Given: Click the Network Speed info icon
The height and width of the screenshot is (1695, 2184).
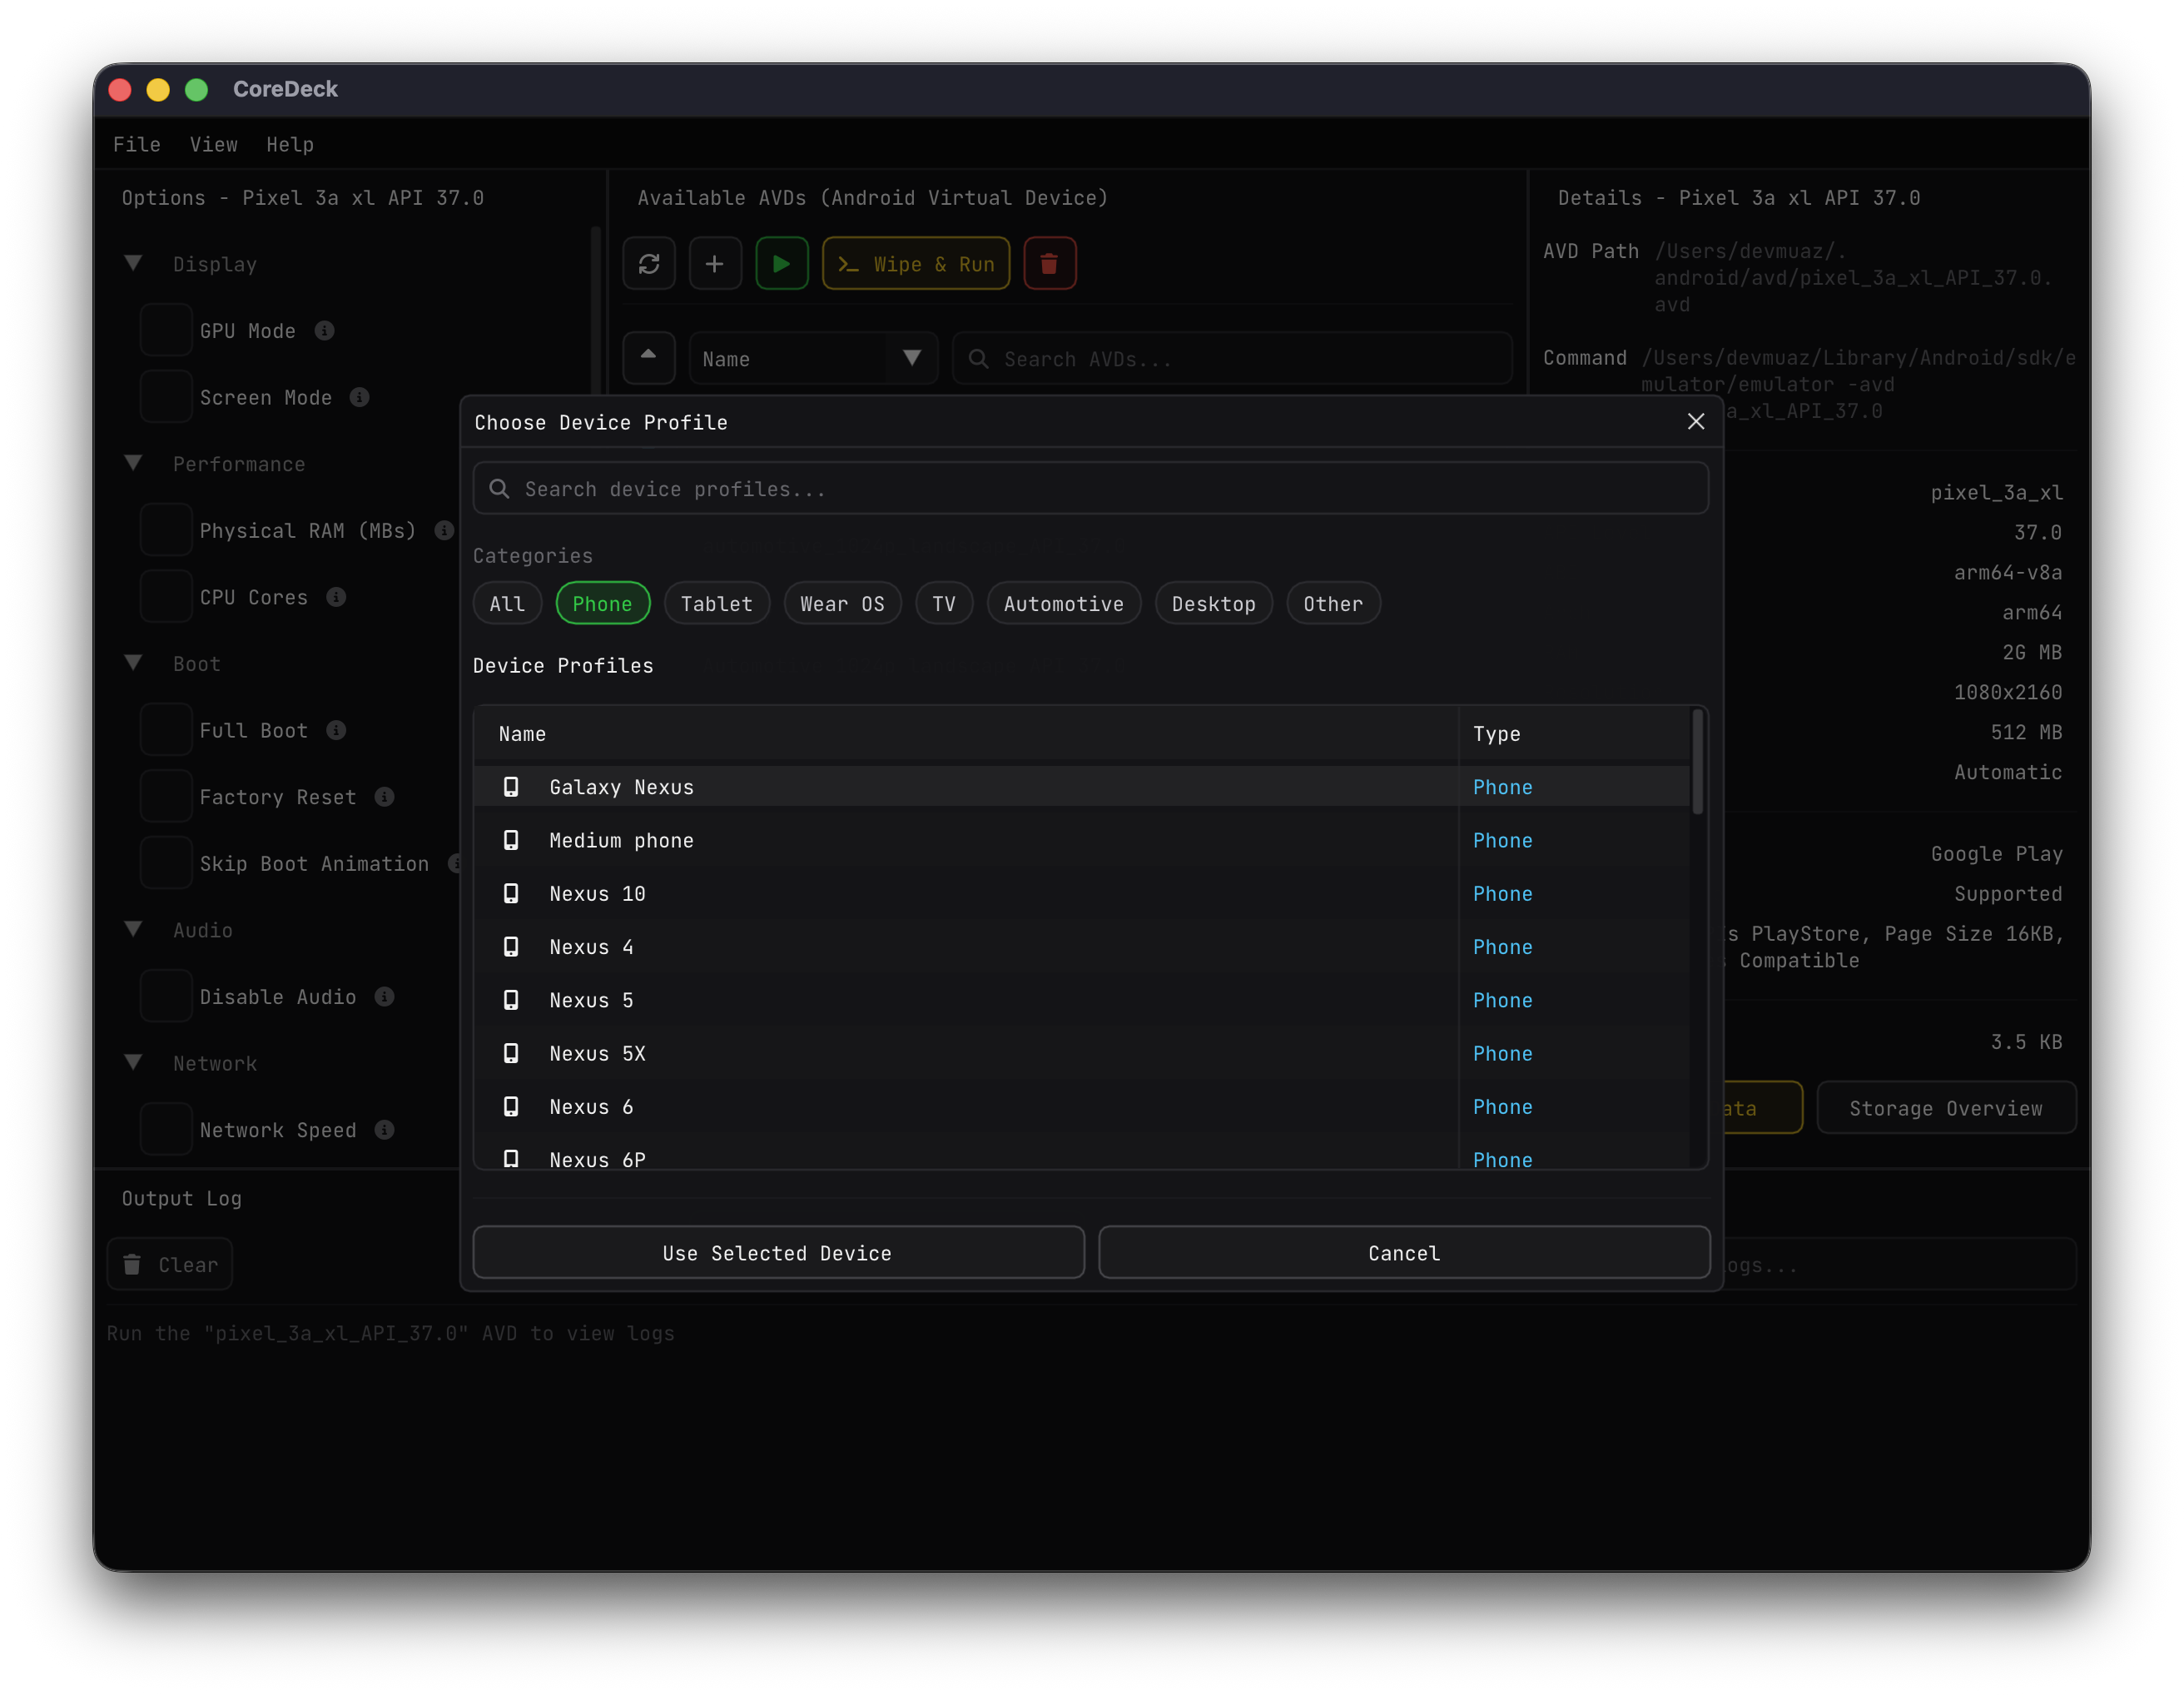Looking at the screenshot, I should [x=384, y=1130].
